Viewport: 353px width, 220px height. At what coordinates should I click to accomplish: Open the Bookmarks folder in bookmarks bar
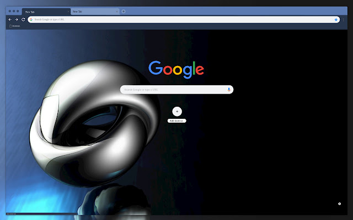coord(15,26)
